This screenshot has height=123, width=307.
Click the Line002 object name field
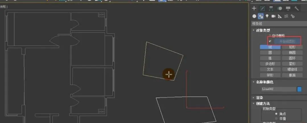(279, 89)
